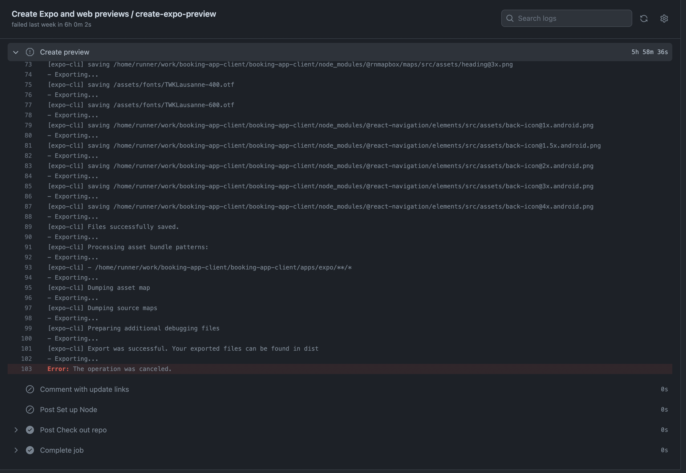This screenshot has height=473, width=686.
Task: Collapse the Create preview step
Action: coord(16,52)
